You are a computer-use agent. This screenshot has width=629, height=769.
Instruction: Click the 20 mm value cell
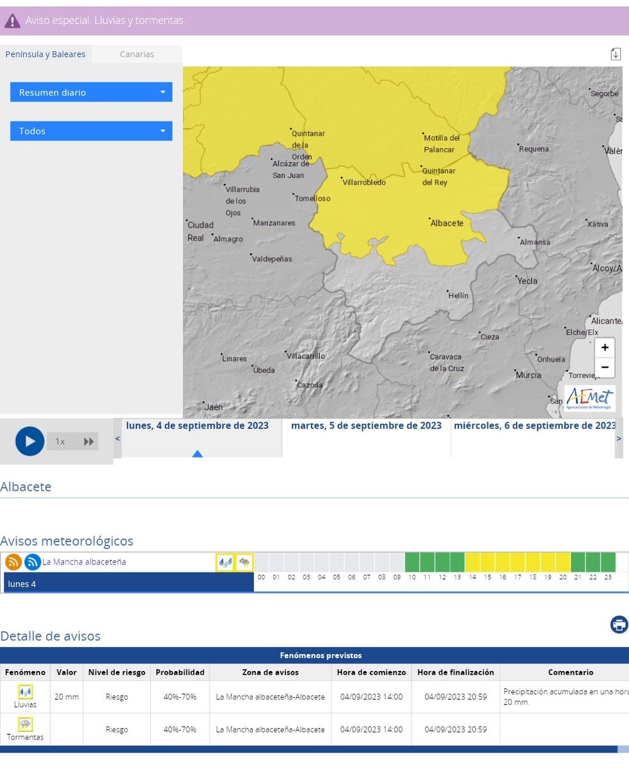[67, 697]
